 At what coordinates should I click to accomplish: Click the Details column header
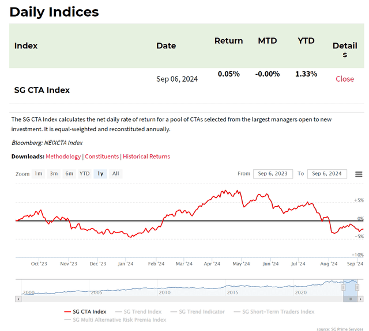click(345, 50)
